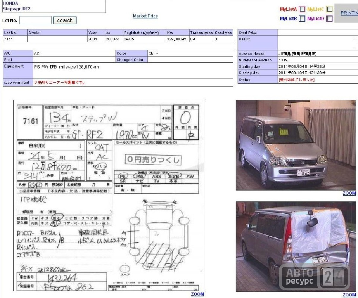Click ZOOM link under auction sheet
358x298 pixels.
197,294
